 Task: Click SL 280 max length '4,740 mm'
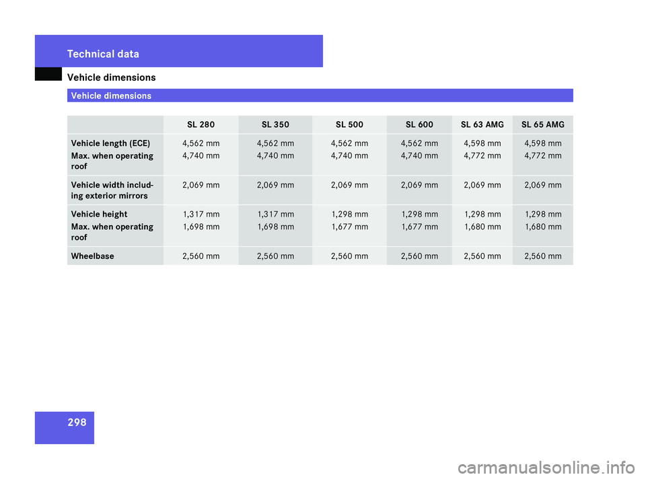coord(201,155)
